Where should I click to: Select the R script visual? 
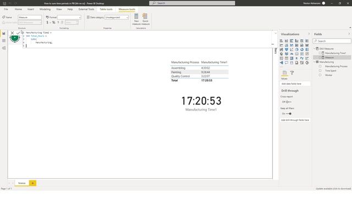point(297,58)
